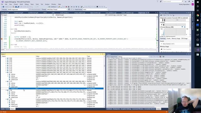Click the zoom in icon in Diagnostic Tools
Screen dimensions: 201x113
pos(168,15)
